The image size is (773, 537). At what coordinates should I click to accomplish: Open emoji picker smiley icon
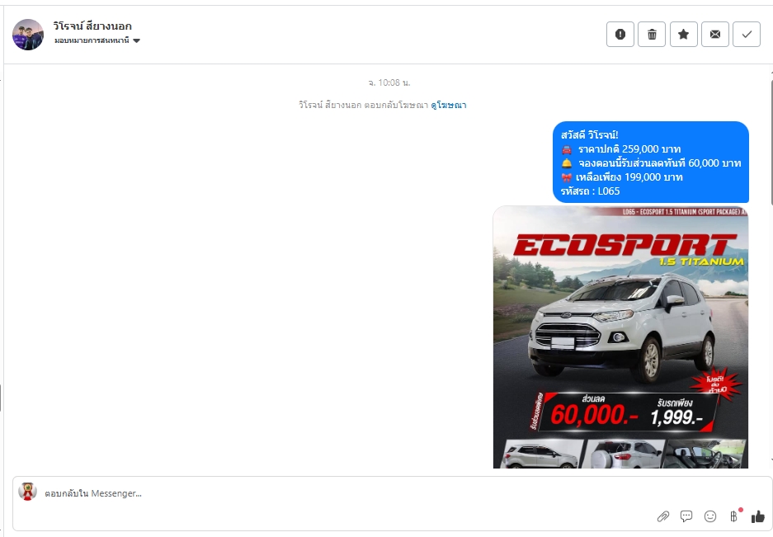pos(710,516)
